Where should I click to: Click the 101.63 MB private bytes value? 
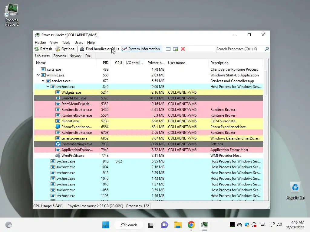[x=156, y=98]
